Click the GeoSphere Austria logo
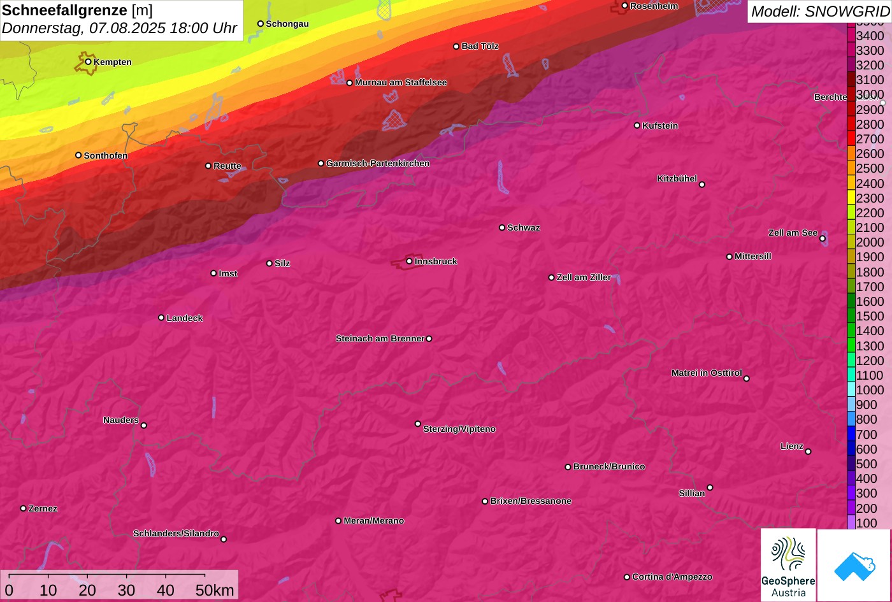The height and width of the screenshot is (602, 892). 788,565
